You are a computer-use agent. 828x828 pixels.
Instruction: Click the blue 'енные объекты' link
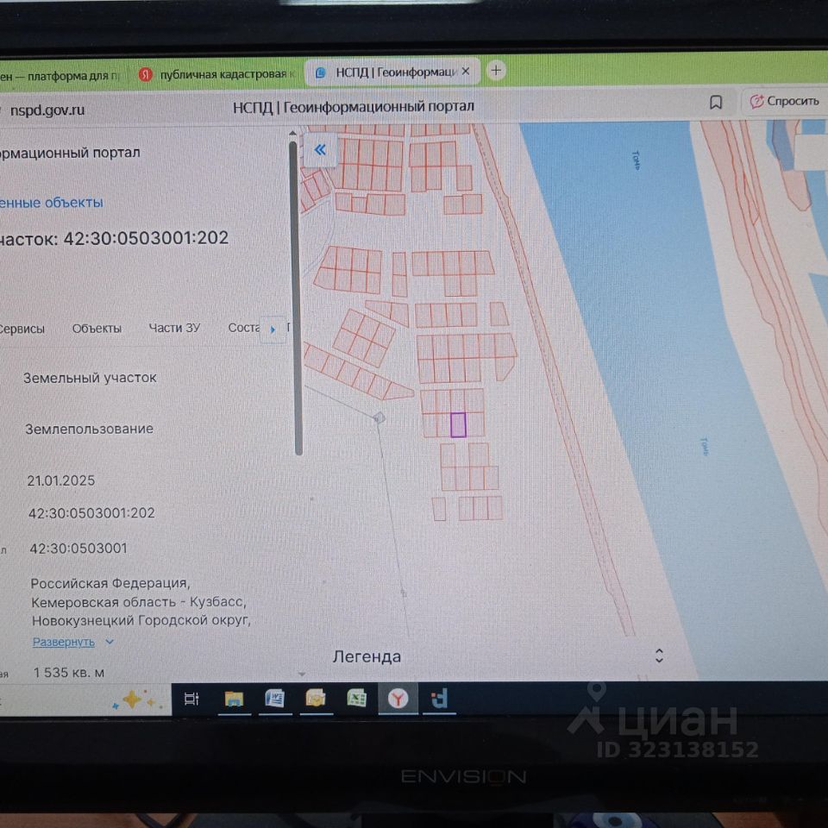pos(51,203)
